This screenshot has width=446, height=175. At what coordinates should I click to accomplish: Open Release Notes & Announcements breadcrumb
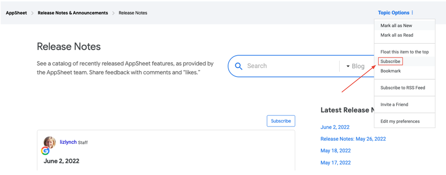[73, 13]
